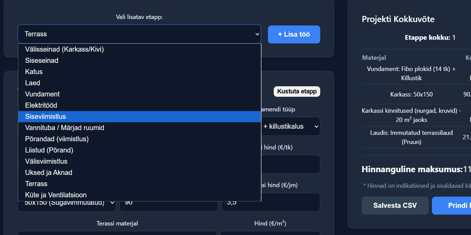Pick Laed in the dropdown list
Screen dimensions: 471x235
33,83
